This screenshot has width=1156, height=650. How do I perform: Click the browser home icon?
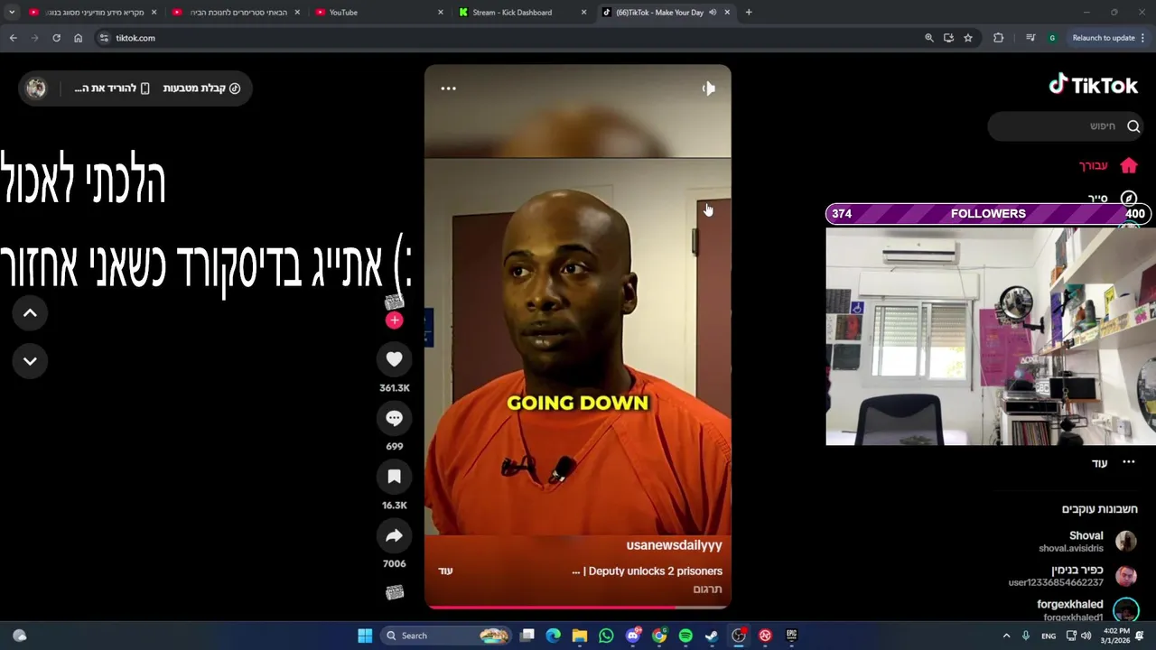click(78, 38)
